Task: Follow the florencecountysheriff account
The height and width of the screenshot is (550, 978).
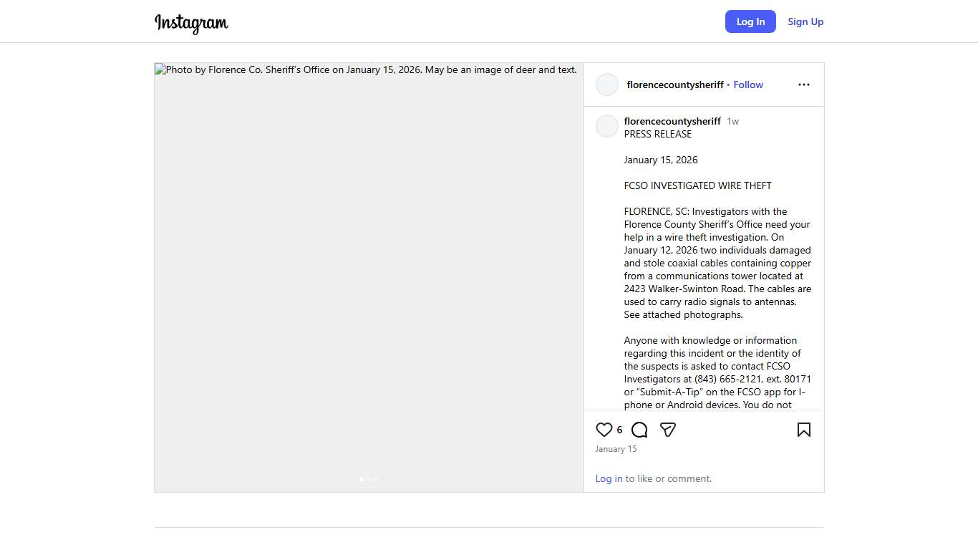Action: tap(748, 85)
